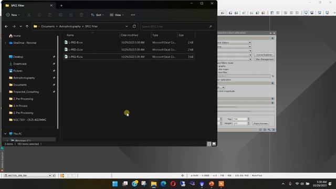Image resolution: width=336 pixels, height=189 pixels.
Task: Switch to large thumbnails view icon
Action: (x=214, y=144)
